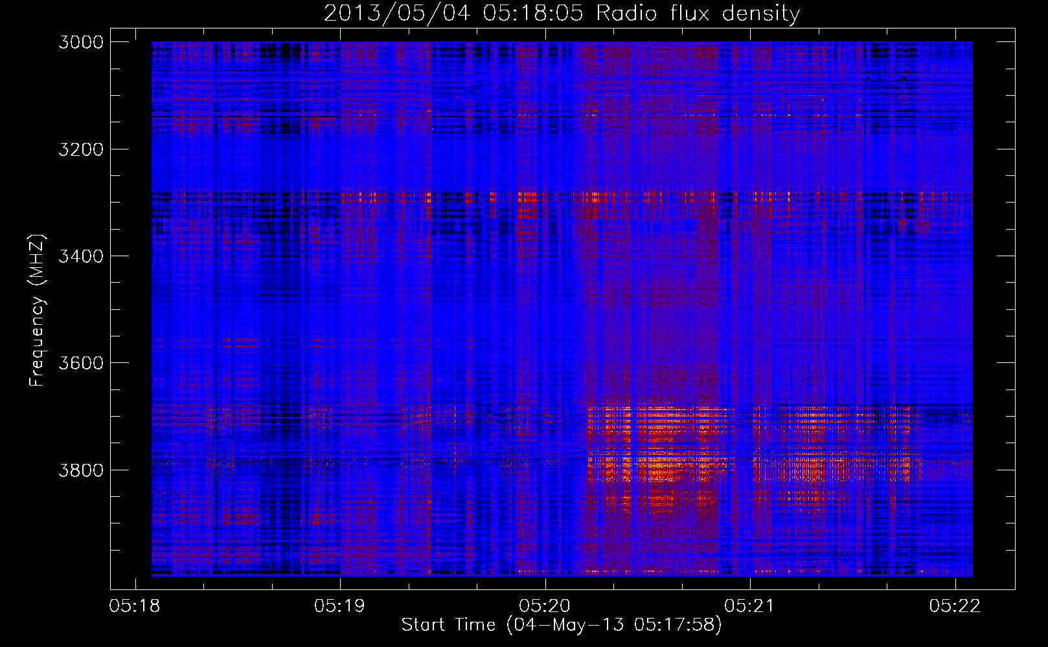Viewport: 1048px width, 647px height.
Task: Select the 3000 frequency tick label
Action: pos(81,42)
